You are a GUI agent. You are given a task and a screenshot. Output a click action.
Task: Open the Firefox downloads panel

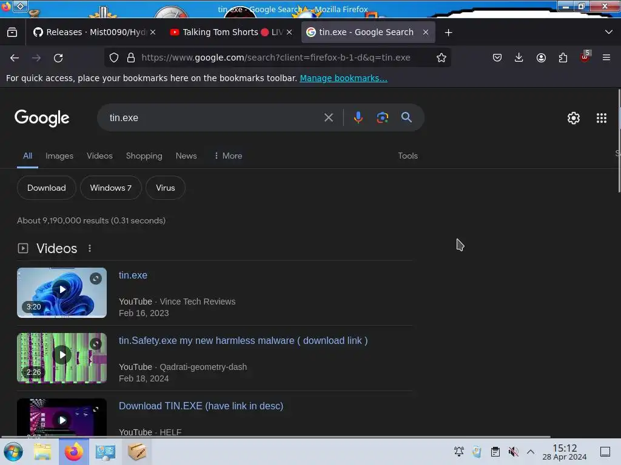click(x=519, y=58)
